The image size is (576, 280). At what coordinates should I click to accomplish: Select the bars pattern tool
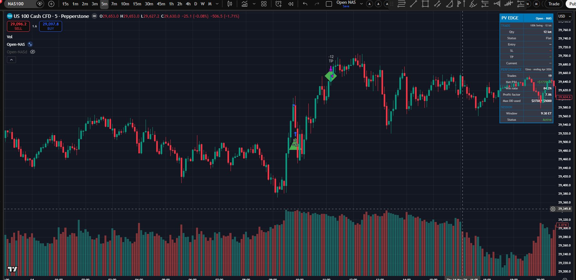(509, 4)
